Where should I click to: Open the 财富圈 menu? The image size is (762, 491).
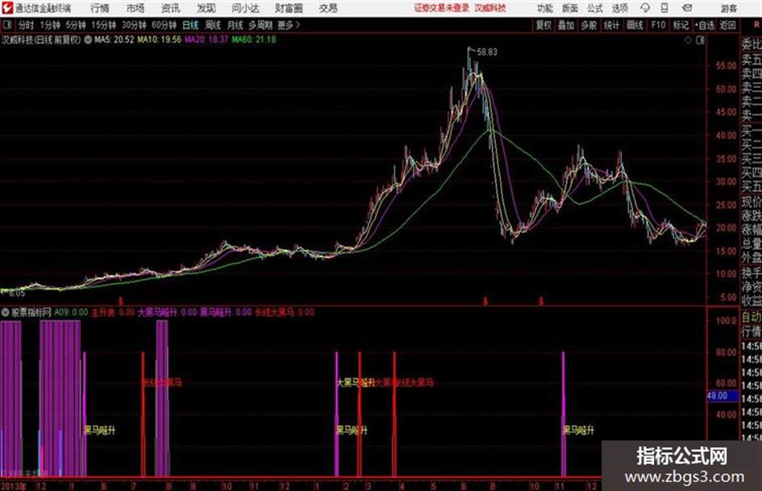[289, 8]
